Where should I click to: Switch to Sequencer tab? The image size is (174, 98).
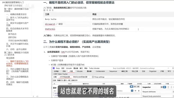click(113, 71)
